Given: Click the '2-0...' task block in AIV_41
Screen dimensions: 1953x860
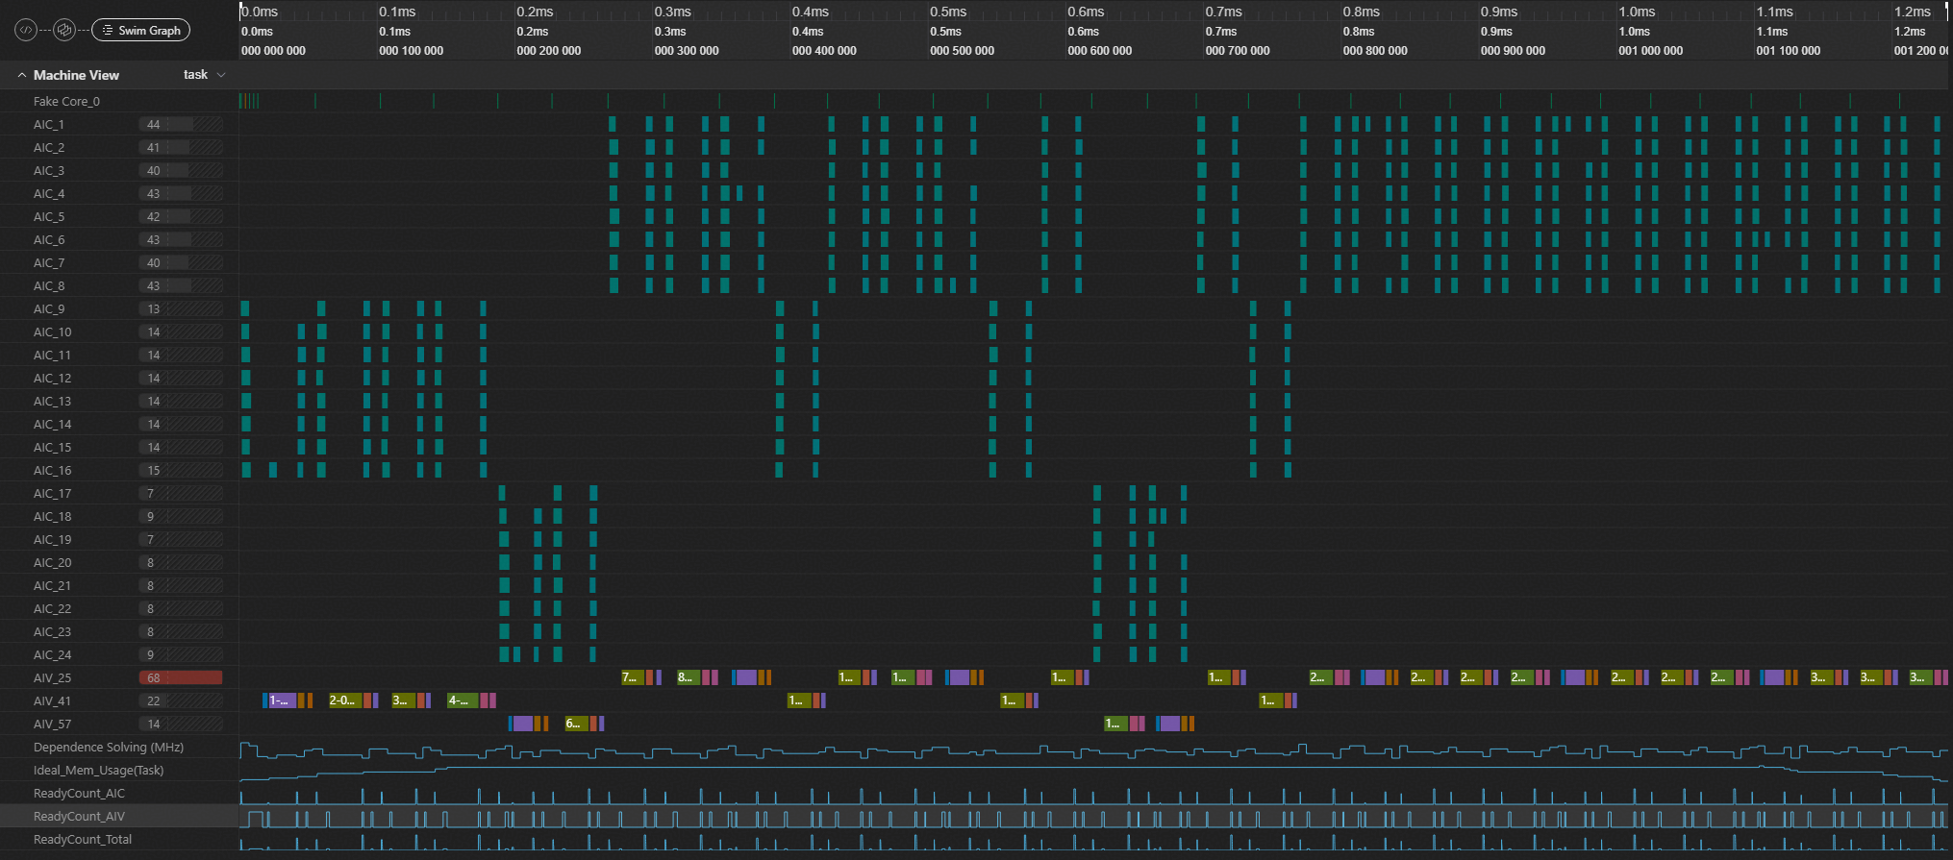Looking at the screenshot, I should coord(343,701).
